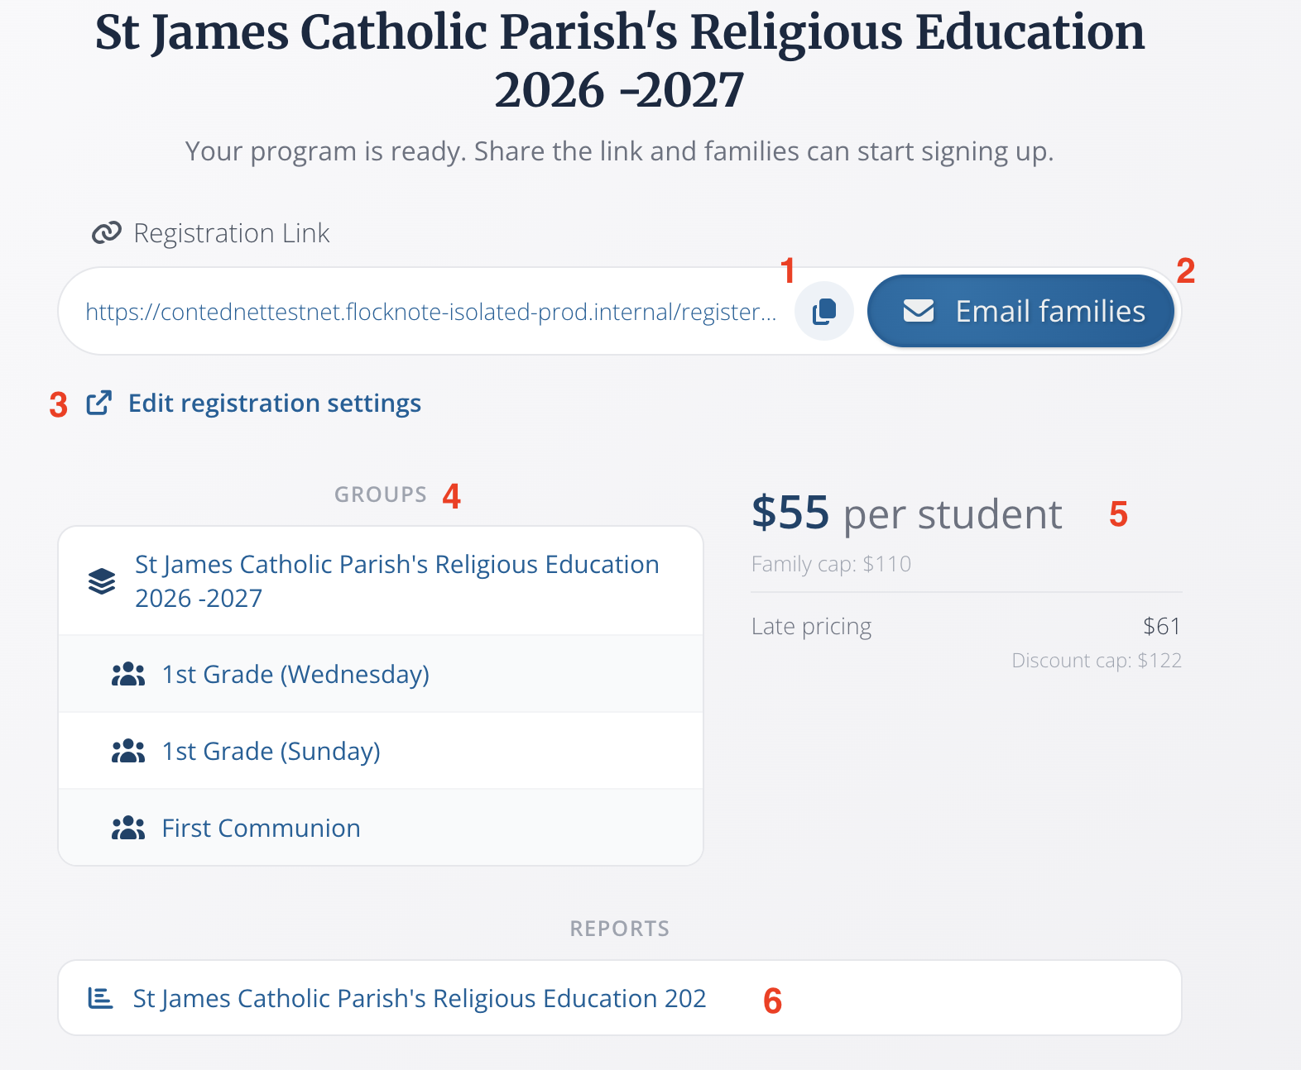Open the Religious Education report link
Screen dimensions: 1301x1070
pos(419,998)
